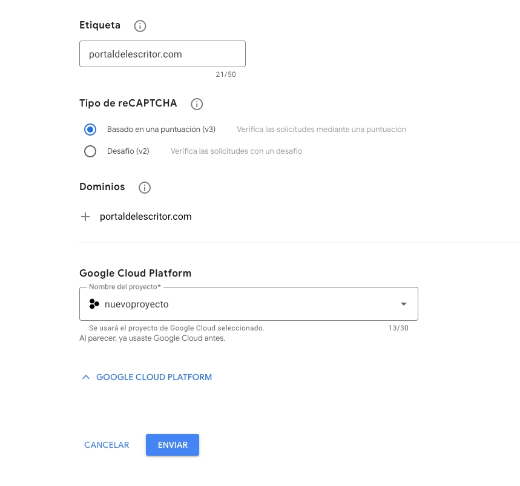Click the hexagon project icon beside nuevoproyecto
Viewport: 520px width, 486px height.
(94, 304)
